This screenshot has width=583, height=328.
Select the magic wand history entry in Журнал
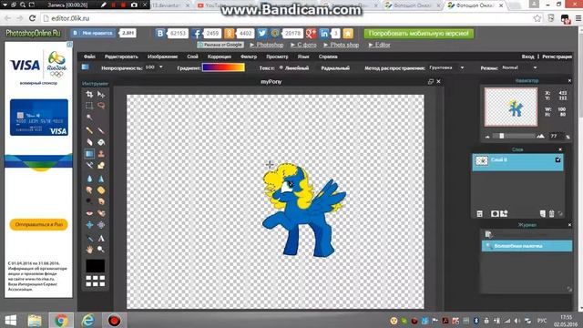pyautogui.click(x=527, y=246)
